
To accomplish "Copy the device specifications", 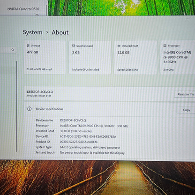I will [186, 110].
